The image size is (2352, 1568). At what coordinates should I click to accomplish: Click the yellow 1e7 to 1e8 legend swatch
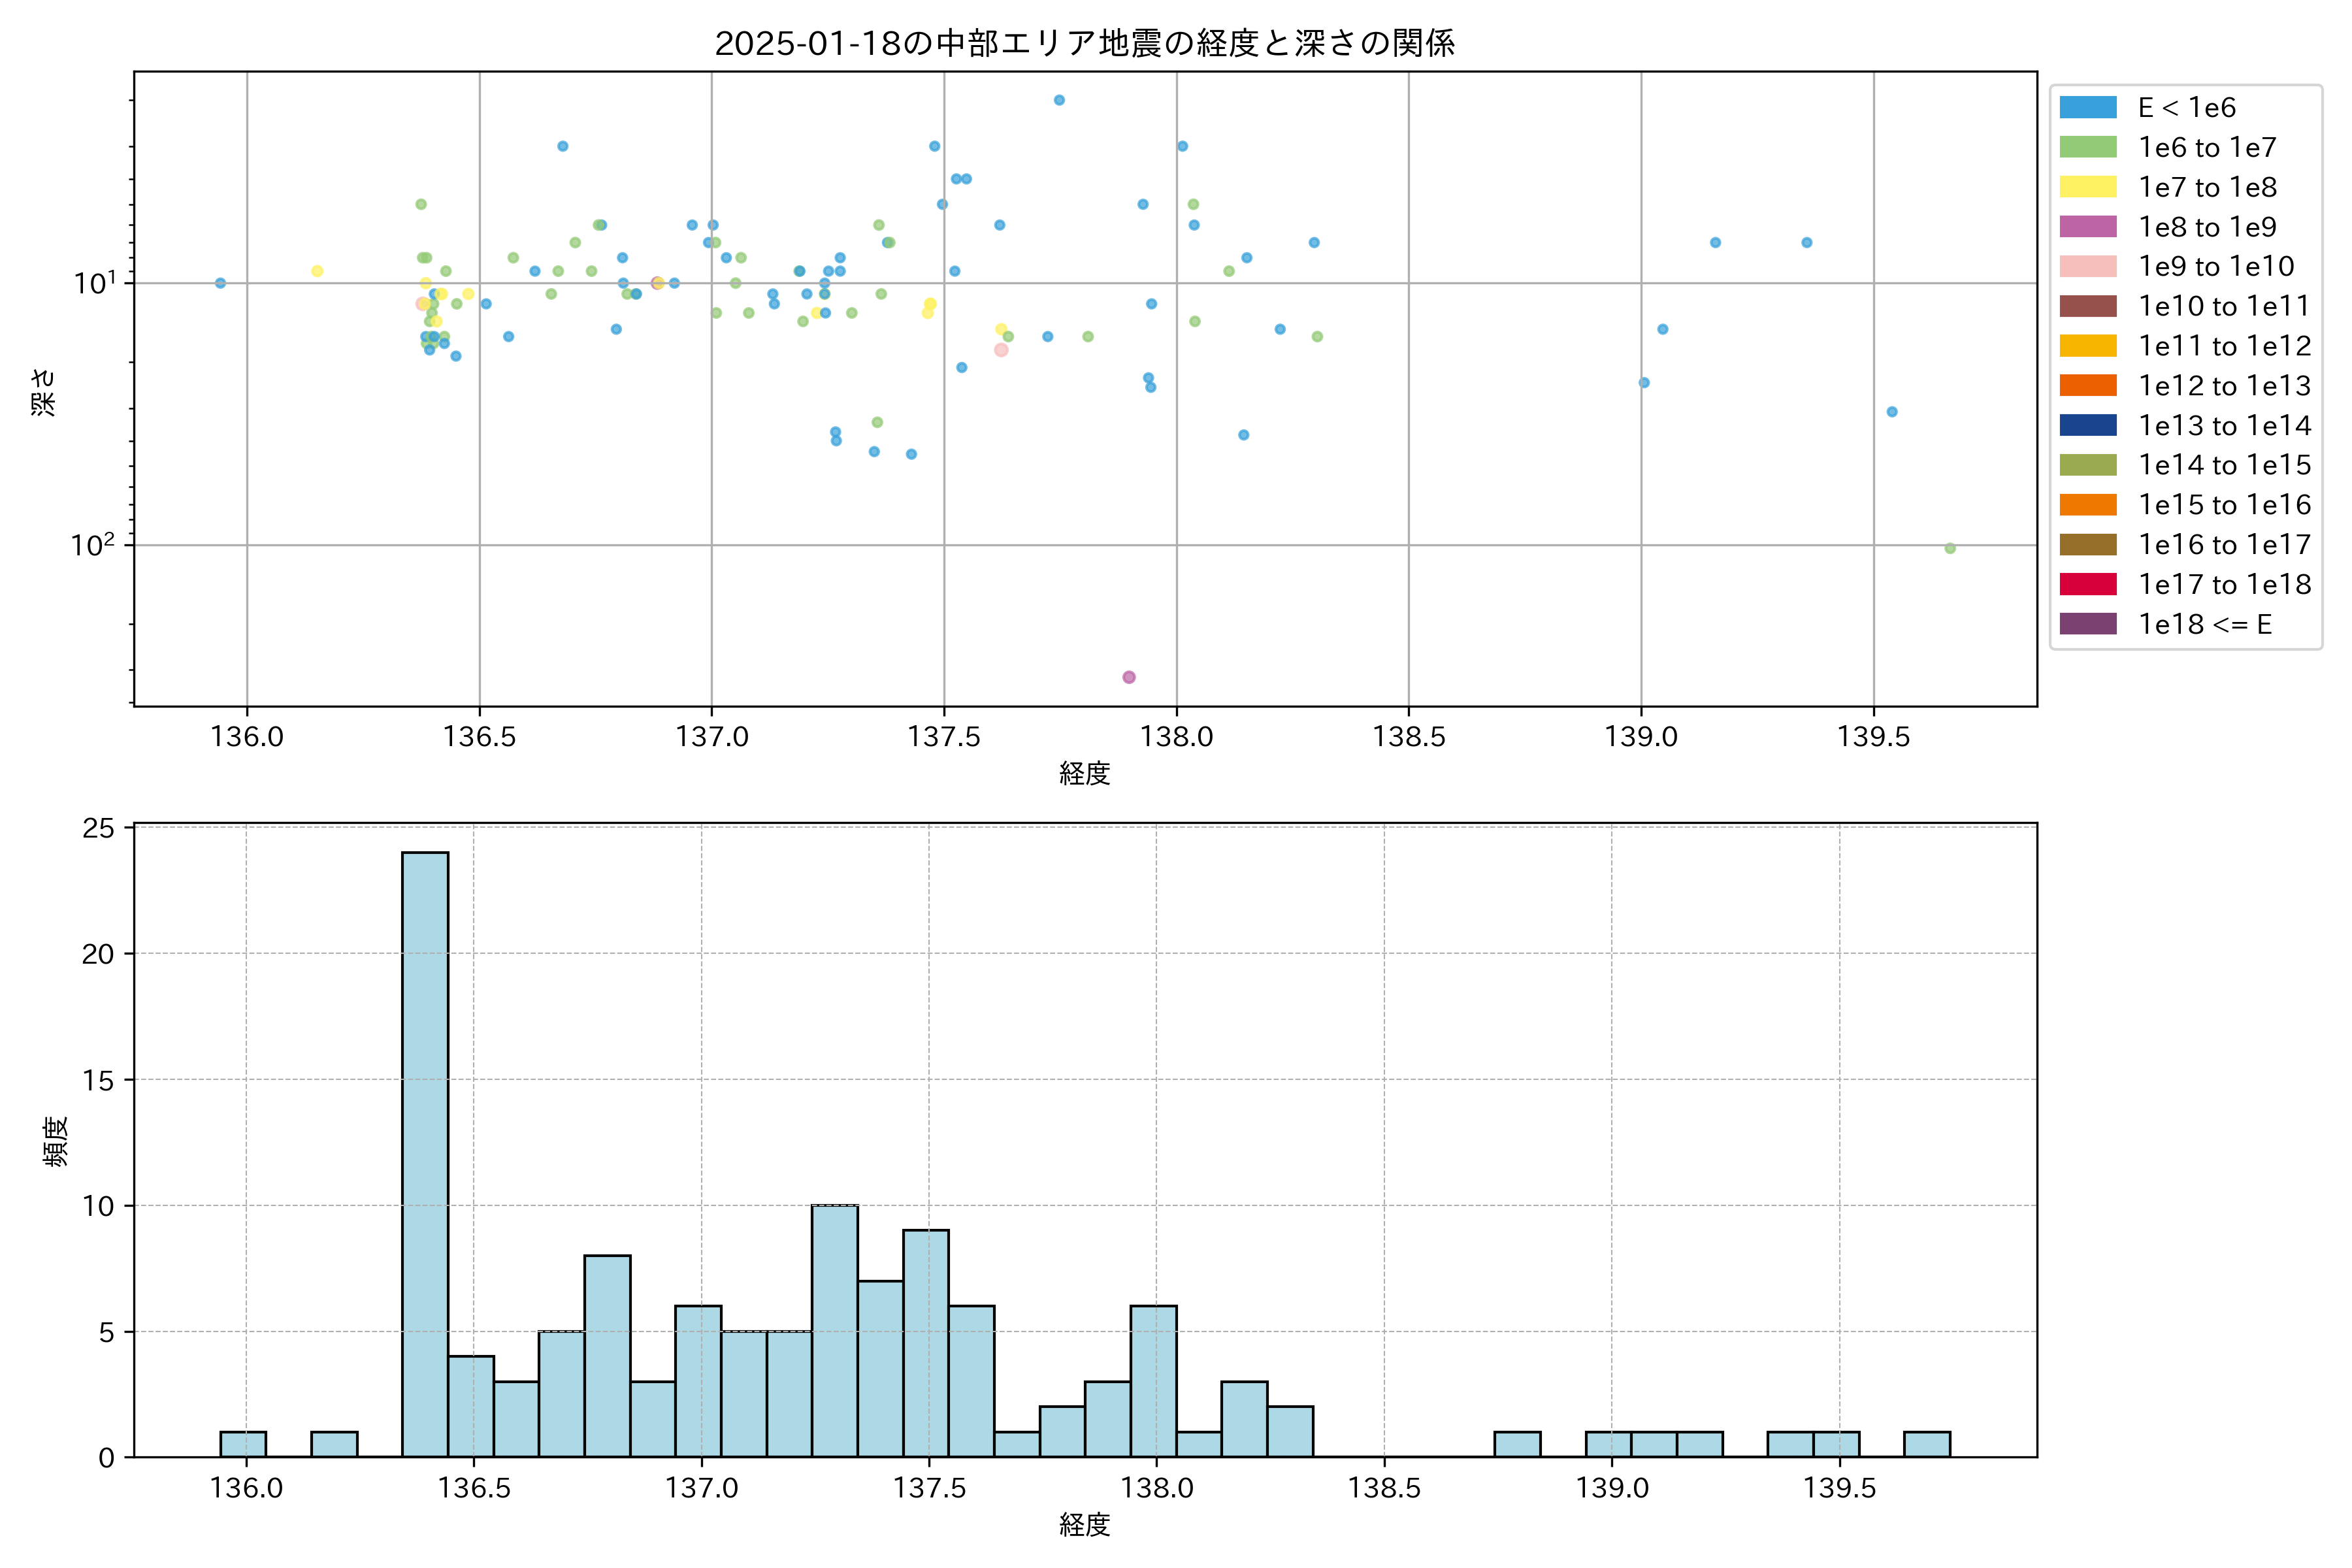pos(2087,187)
